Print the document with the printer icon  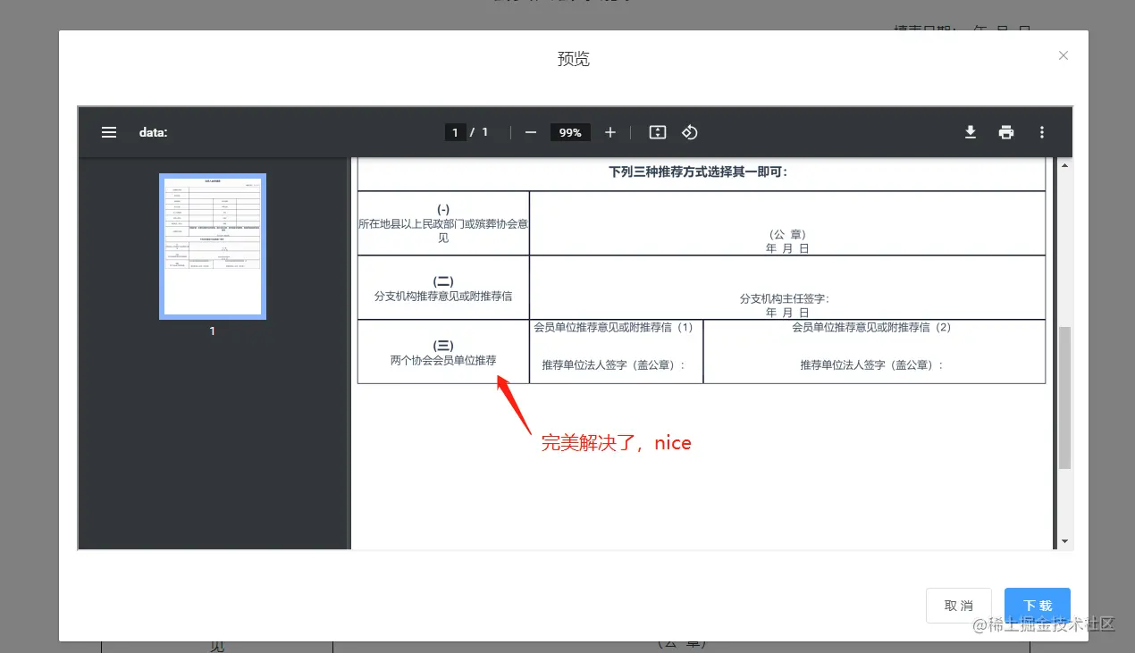(1005, 132)
